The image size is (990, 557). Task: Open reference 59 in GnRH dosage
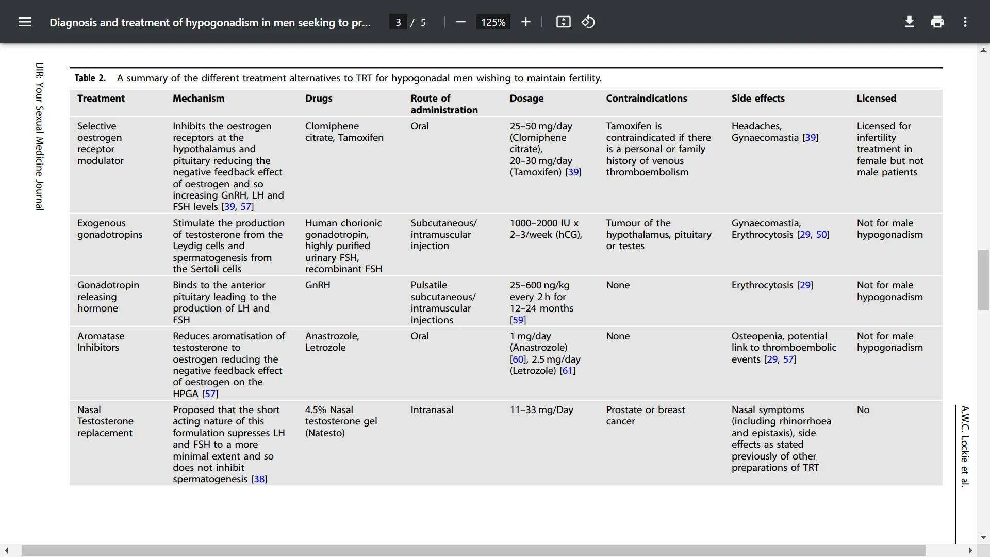point(518,320)
